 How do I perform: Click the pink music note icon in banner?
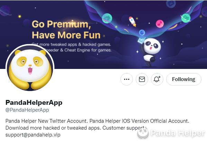160,24
